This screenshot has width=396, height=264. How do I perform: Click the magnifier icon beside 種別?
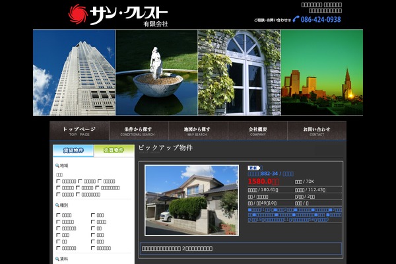57,205
